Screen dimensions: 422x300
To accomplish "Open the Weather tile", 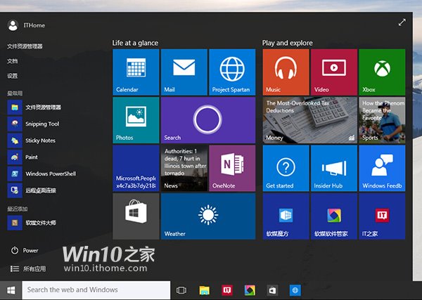I will click(x=207, y=216).
